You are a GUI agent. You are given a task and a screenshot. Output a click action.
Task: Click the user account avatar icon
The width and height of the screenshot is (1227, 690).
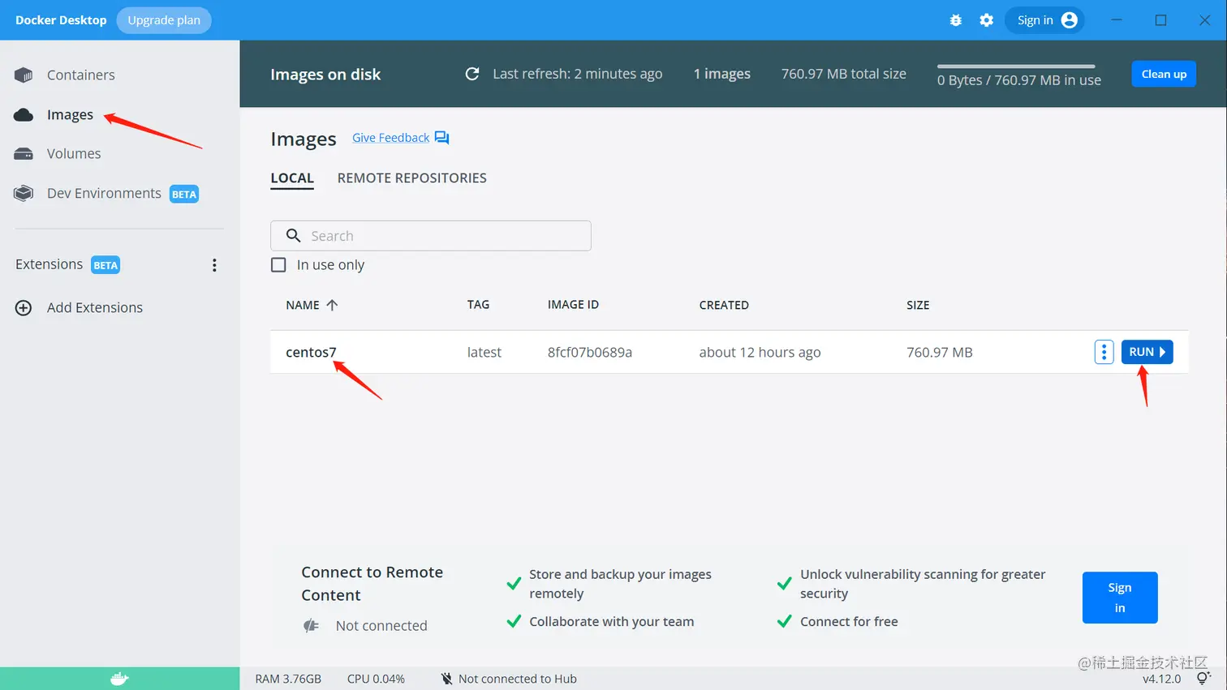click(1070, 20)
